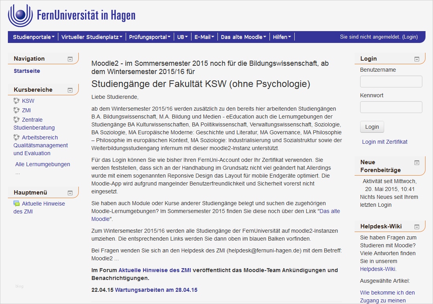Click the 'Ausgewählte Artikel:' text
Viewport: 433px width, 304px height.
point(385,281)
